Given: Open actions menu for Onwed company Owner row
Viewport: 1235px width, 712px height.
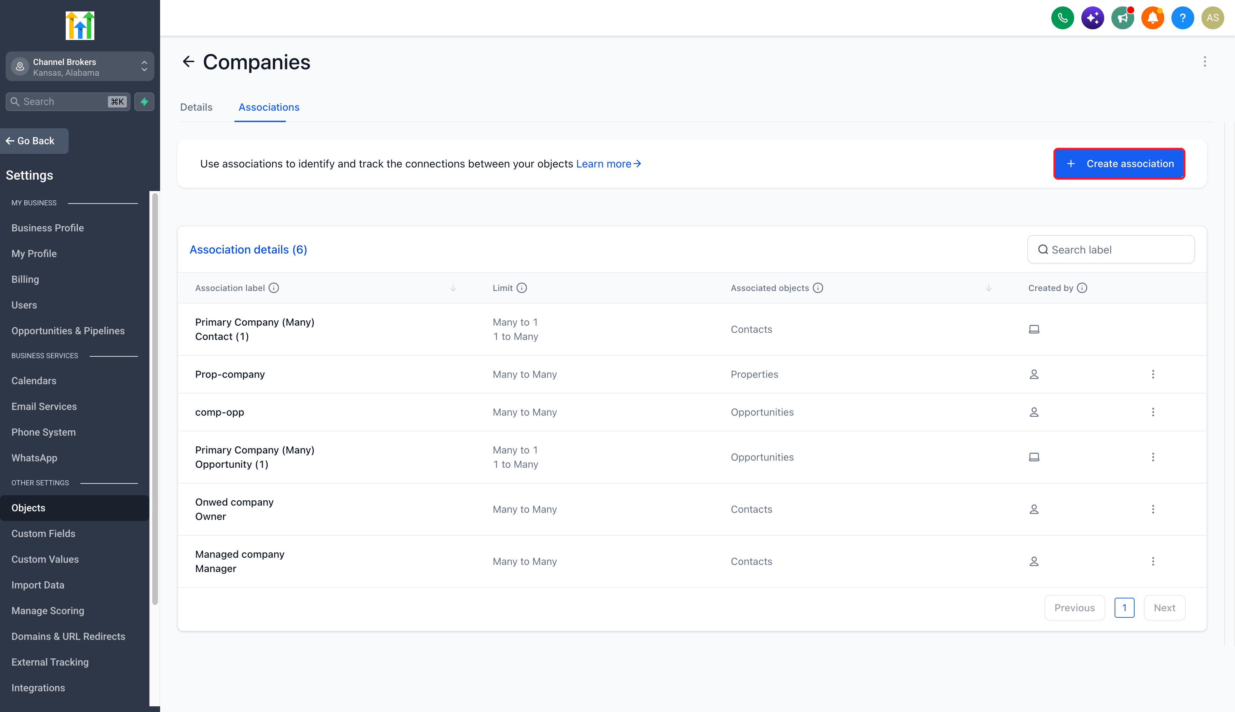Looking at the screenshot, I should coord(1153,509).
